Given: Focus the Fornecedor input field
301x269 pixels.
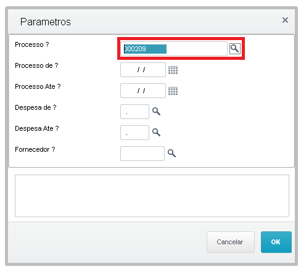Looking at the screenshot, I should pyautogui.click(x=142, y=154).
